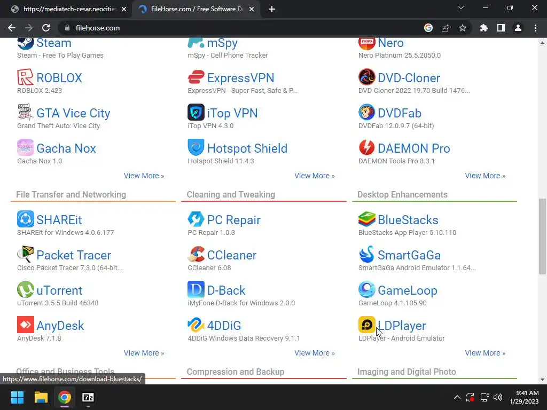The width and height of the screenshot is (547, 410).
Task: Click the scrollbar down arrow
Action: tap(542, 380)
